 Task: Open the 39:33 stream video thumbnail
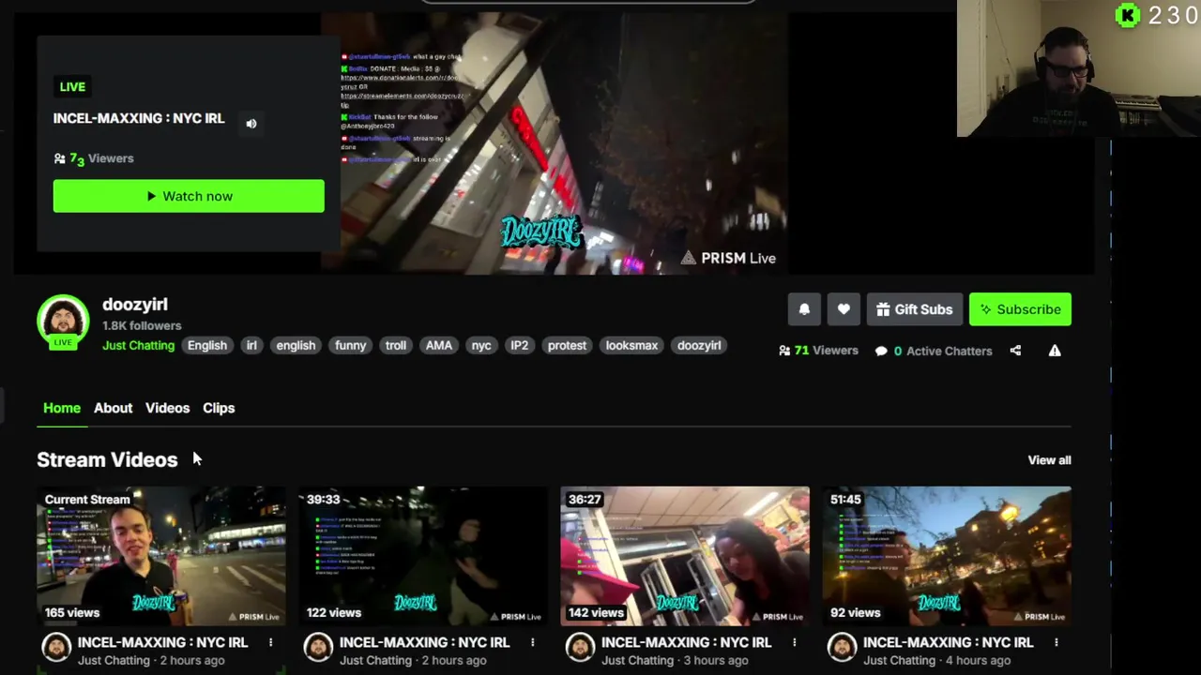423,556
